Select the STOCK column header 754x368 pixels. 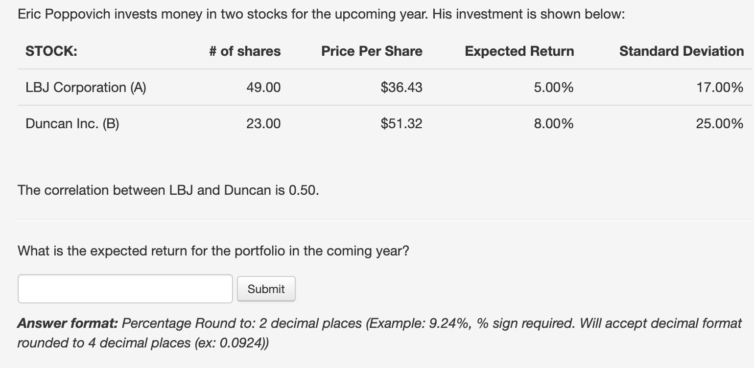(x=51, y=51)
